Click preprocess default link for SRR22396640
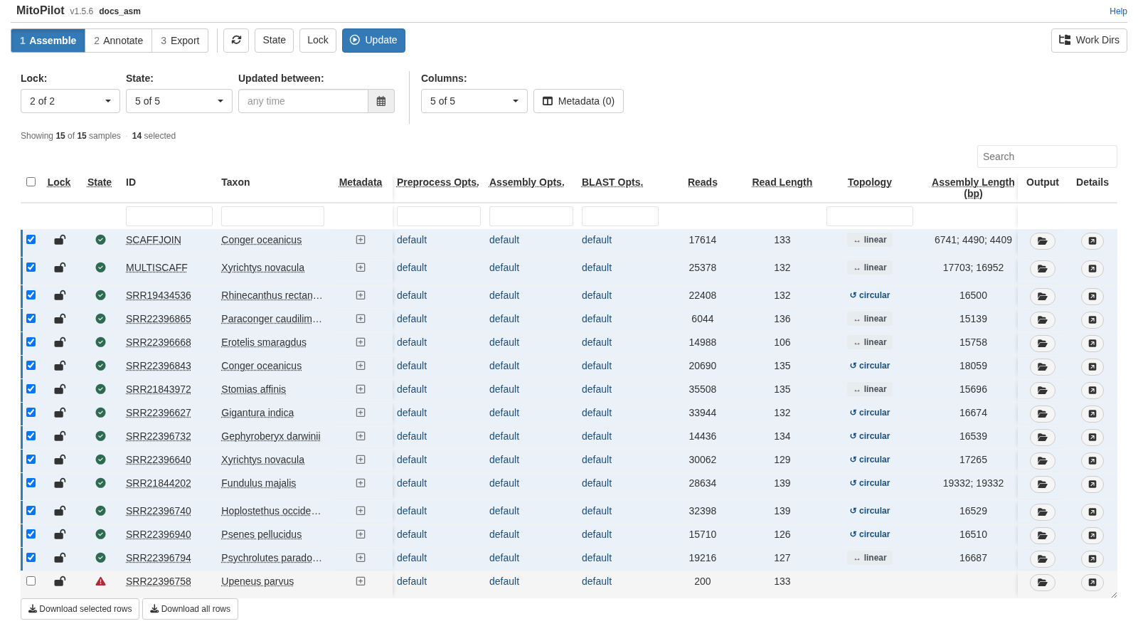Image resolution: width=1138 pixels, height=636 pixels. click(412, 460)
